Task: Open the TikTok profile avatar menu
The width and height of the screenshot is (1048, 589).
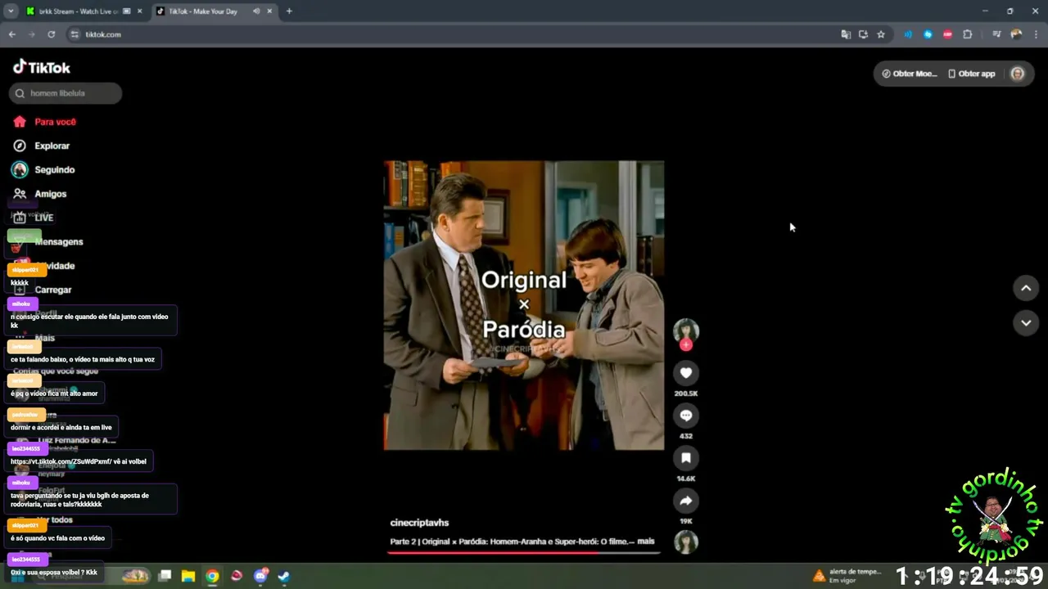Action: point(1018,74)
